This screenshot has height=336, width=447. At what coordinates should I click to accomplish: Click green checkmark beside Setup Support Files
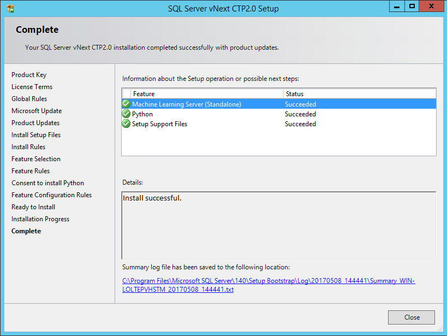(126, 123)
